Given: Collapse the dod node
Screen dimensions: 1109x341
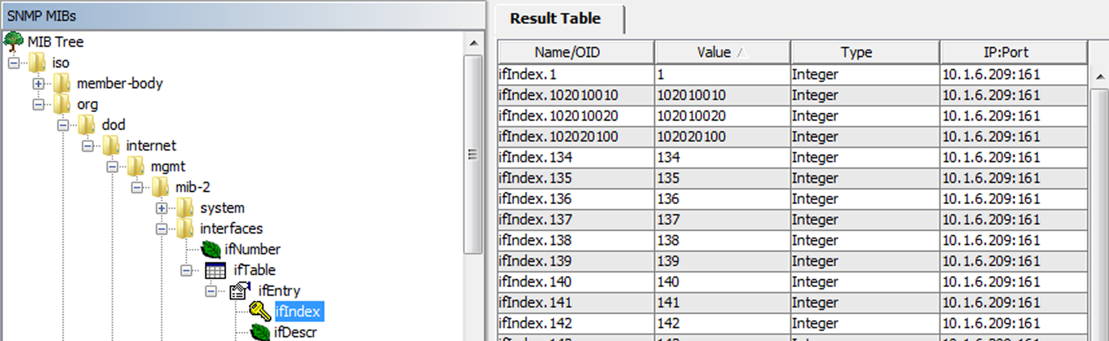Looking at the screenshot, I should (x=63, y=125).
